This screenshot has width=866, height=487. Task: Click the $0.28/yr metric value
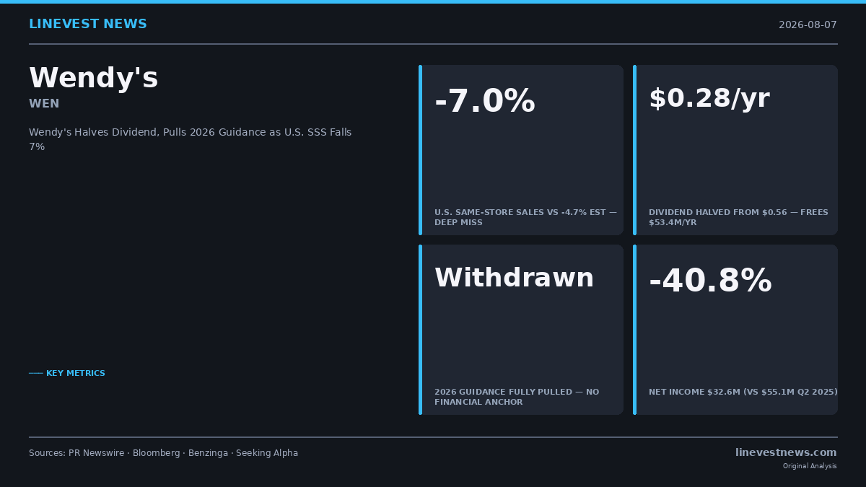coord(709,99)
